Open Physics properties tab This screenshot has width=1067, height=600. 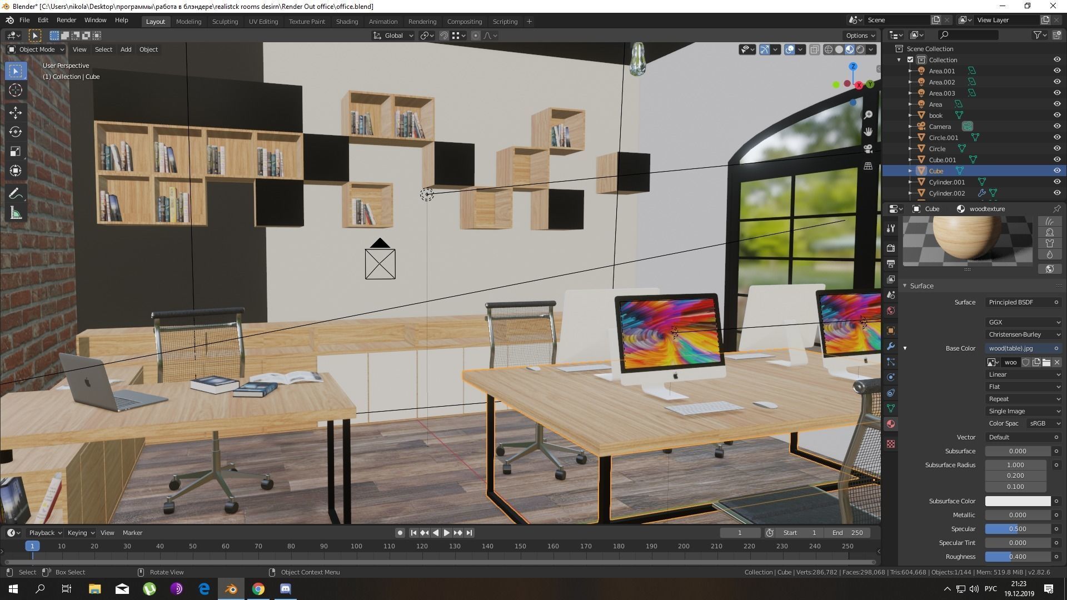(x=891, y=377)
